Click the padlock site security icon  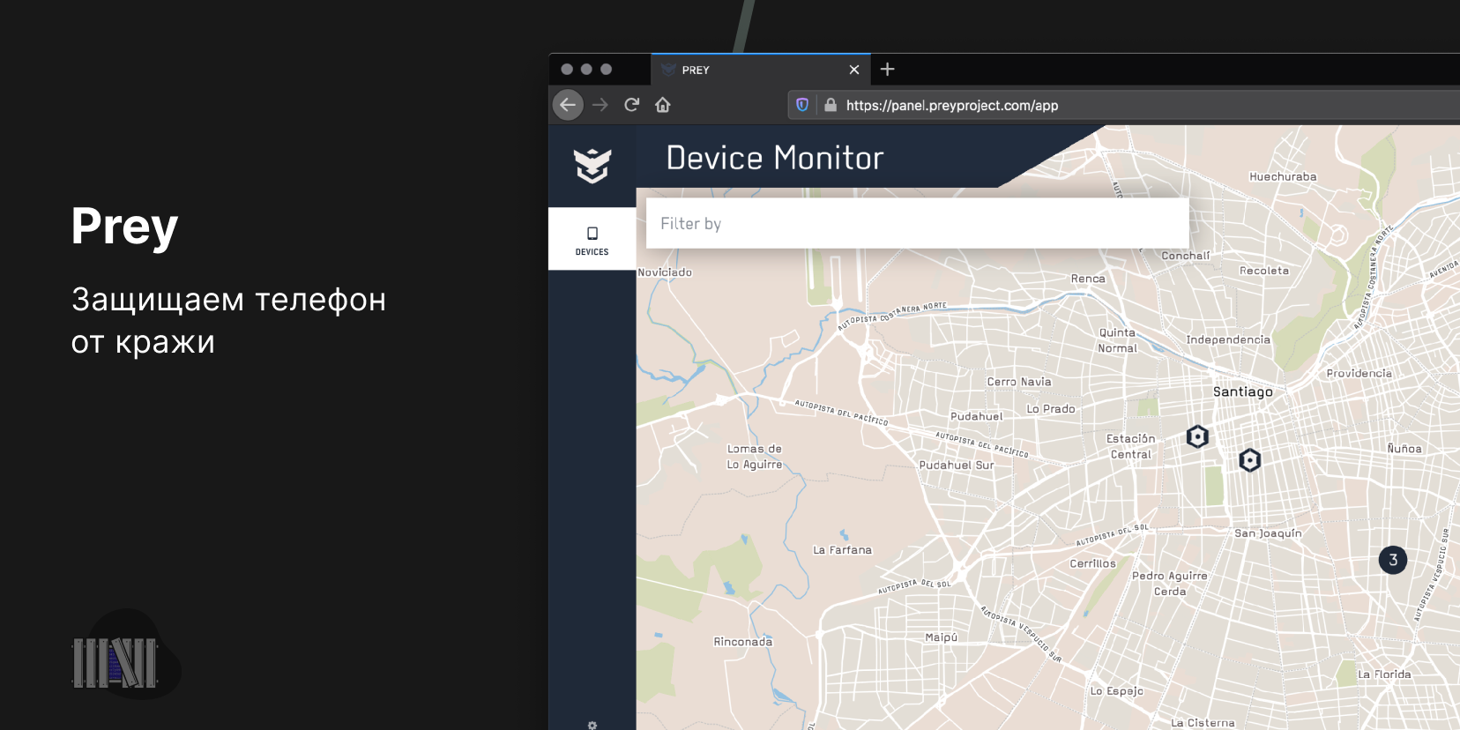click(x=830, y=105)
